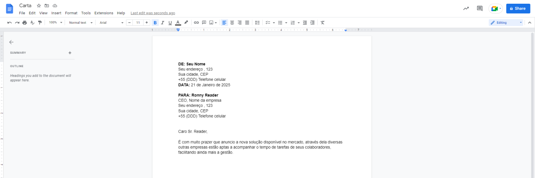Click the Undo arrow icon

click(9, 23)
